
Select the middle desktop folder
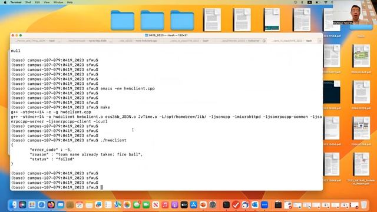click(152, 20)
